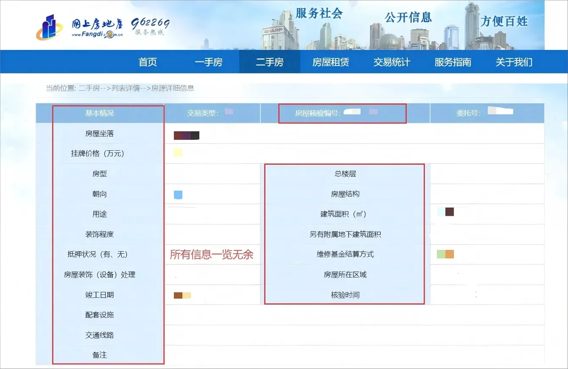
Task: Go to the 服务指南 page
Action: click(453, 62)
